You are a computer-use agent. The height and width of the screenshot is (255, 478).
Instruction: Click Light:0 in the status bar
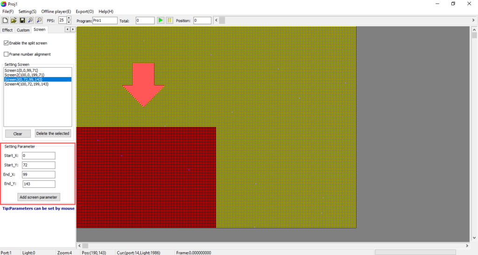pyautogui.click(x=28, y=253)
